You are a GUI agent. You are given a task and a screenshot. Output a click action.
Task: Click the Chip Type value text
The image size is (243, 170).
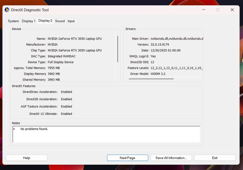click(75, 50)
